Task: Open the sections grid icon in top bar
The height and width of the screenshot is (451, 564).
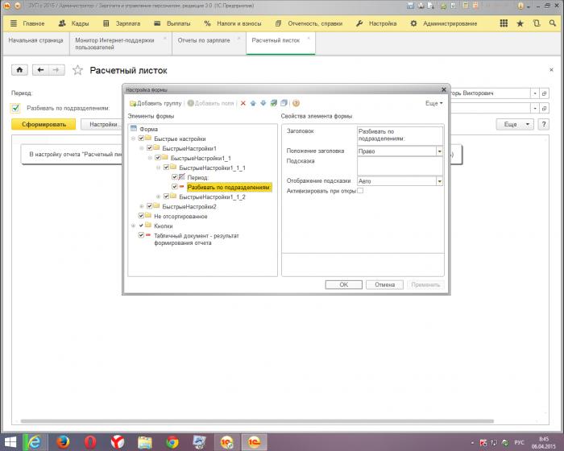Action: (x=504, y=23)
